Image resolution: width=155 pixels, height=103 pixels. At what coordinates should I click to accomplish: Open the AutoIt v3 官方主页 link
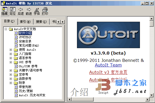tap(108, 72)
